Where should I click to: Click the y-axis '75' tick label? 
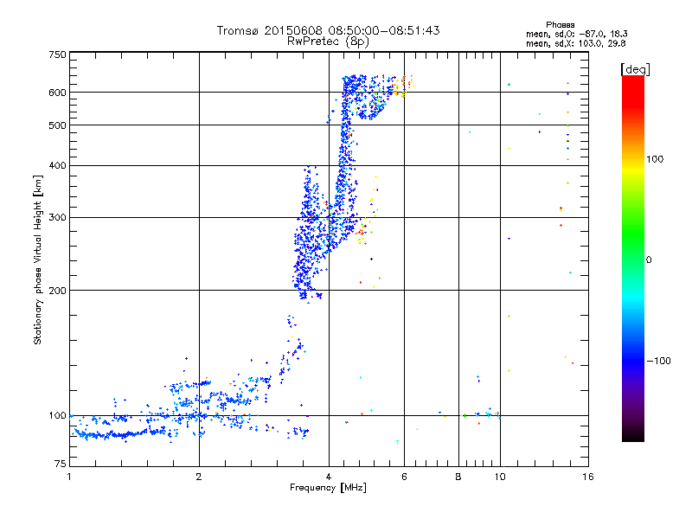tap(61, 464)
